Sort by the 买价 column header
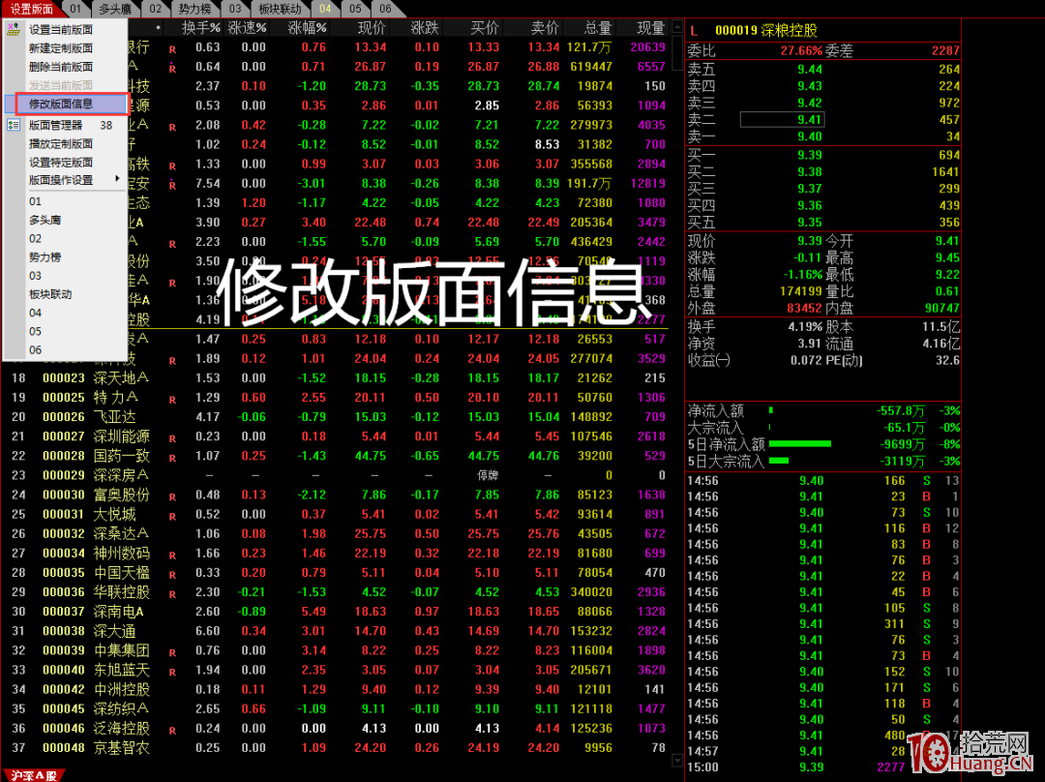The image size is (1045, 782). (485, 28)
